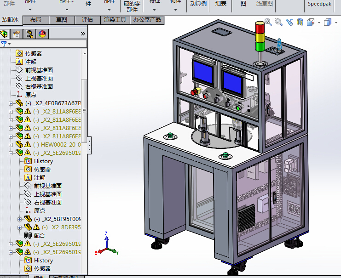This screenshot has height=278, width=341.
Task: Switch to the 办公室产品 tab
Action: 147,20
